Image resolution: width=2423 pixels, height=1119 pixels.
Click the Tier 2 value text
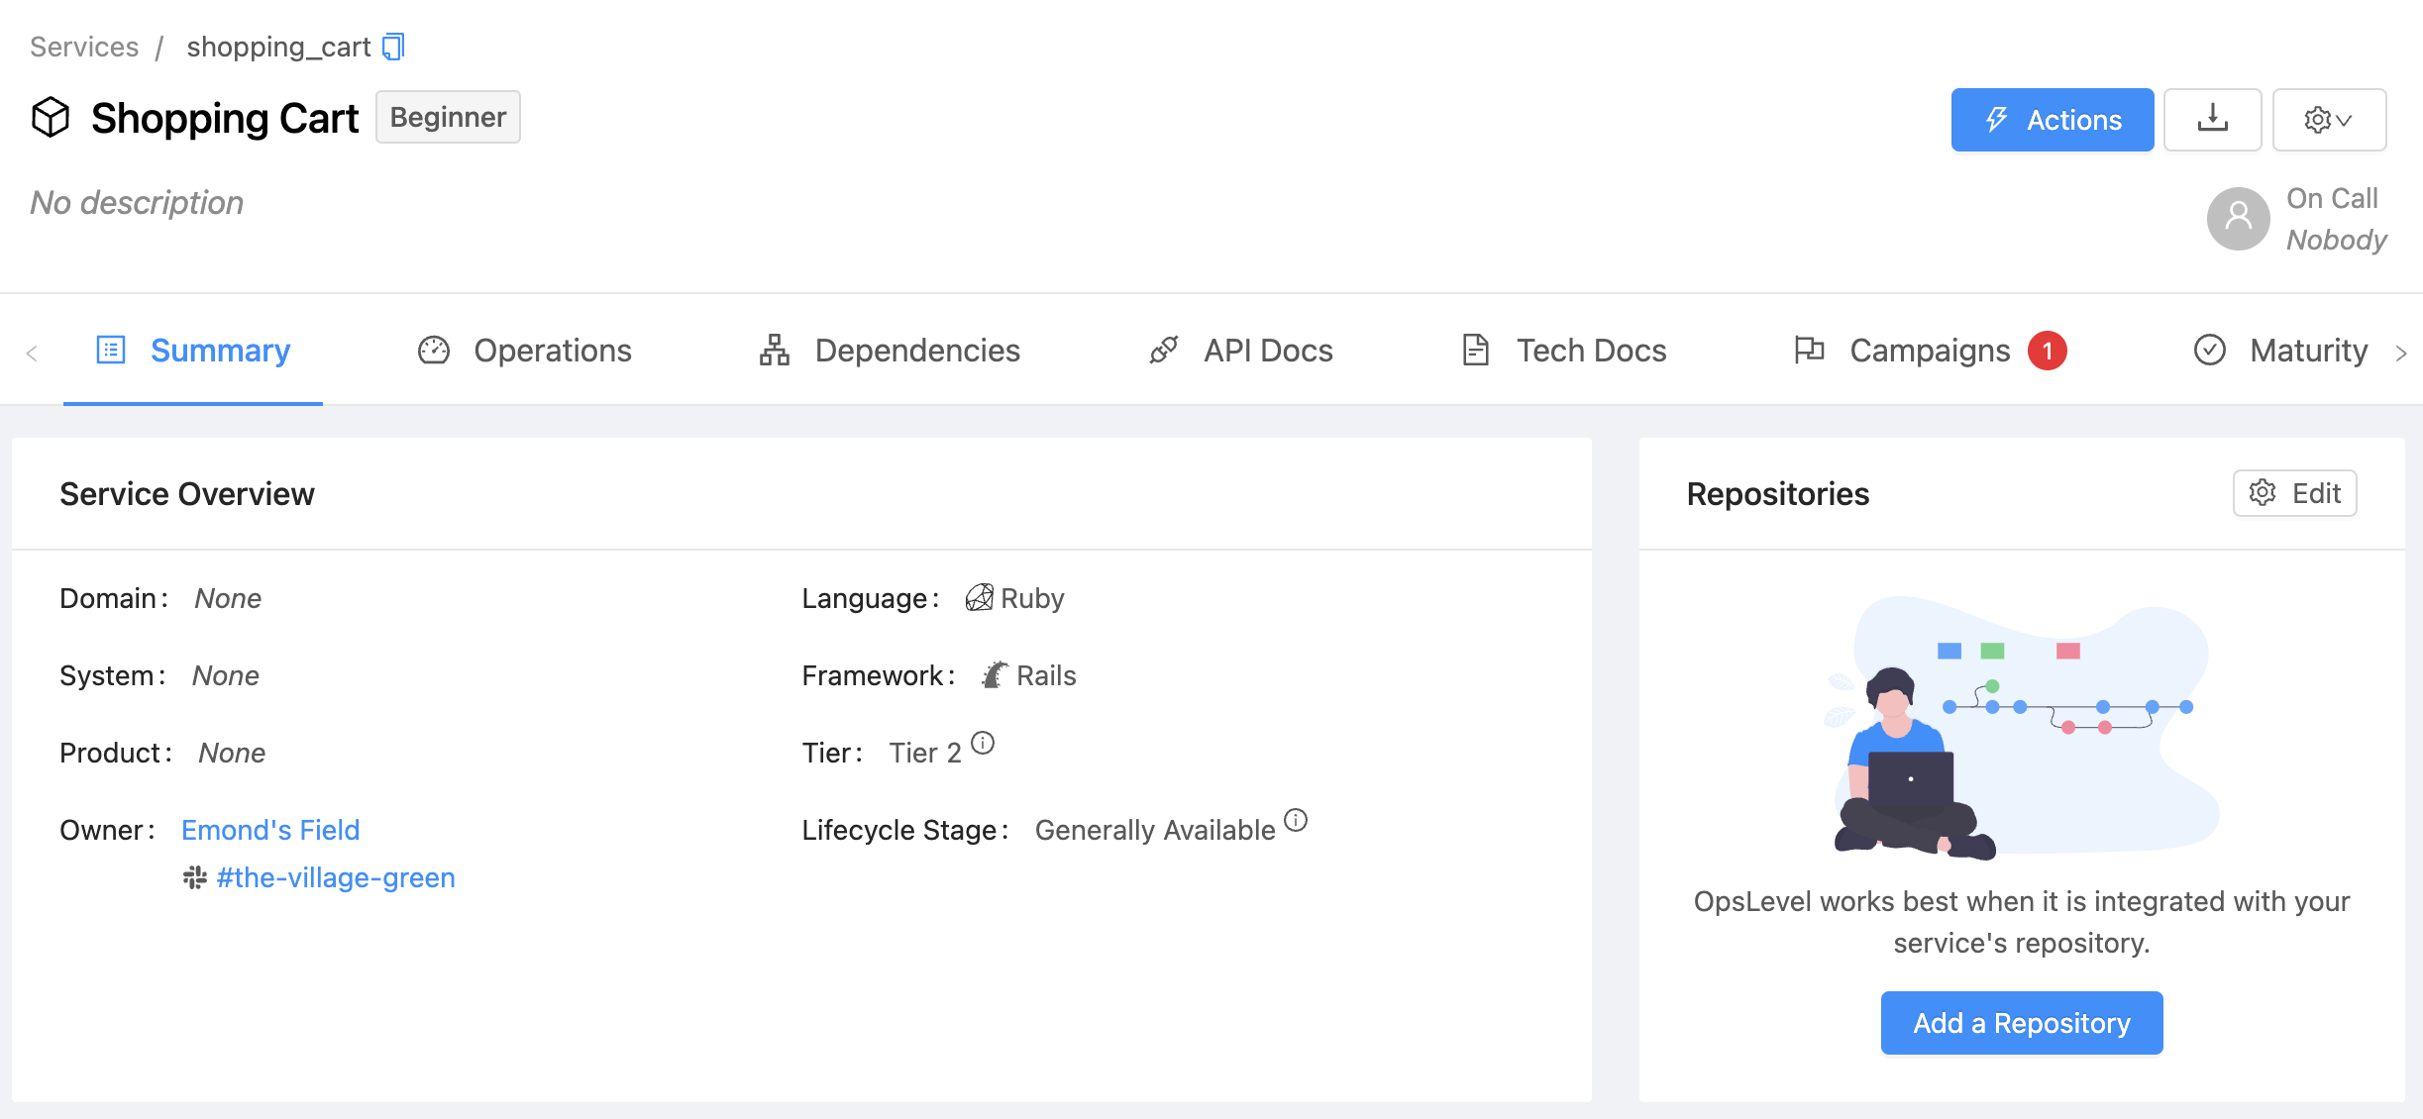(x=925, y=753)
